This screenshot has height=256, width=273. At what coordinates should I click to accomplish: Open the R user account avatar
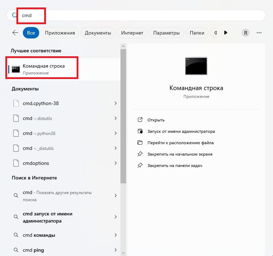pos(245,33)
